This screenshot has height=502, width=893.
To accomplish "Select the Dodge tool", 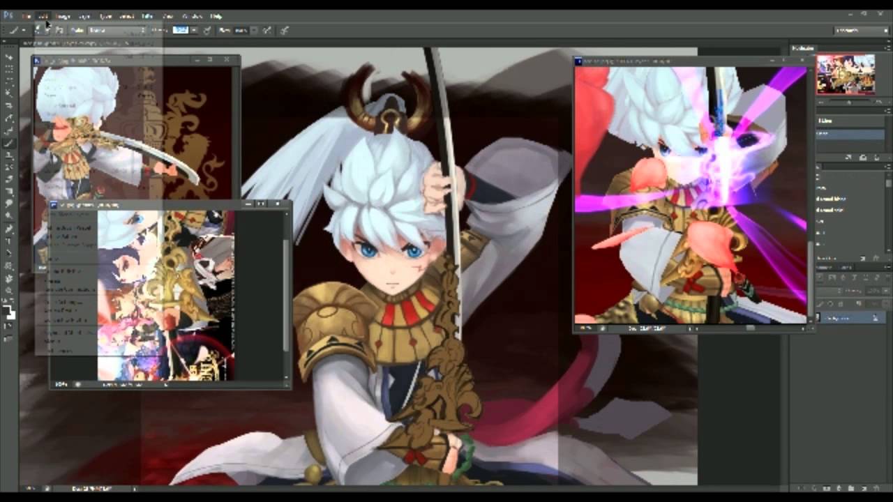I will click(9, 215).
